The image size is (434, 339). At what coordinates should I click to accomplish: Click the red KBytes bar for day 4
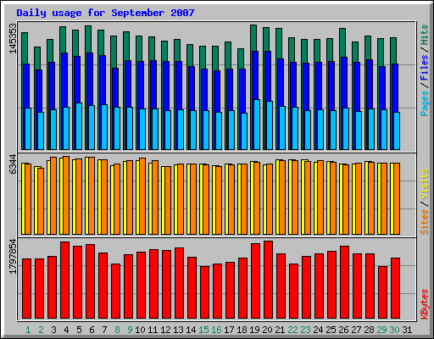[x=64, y=280]
